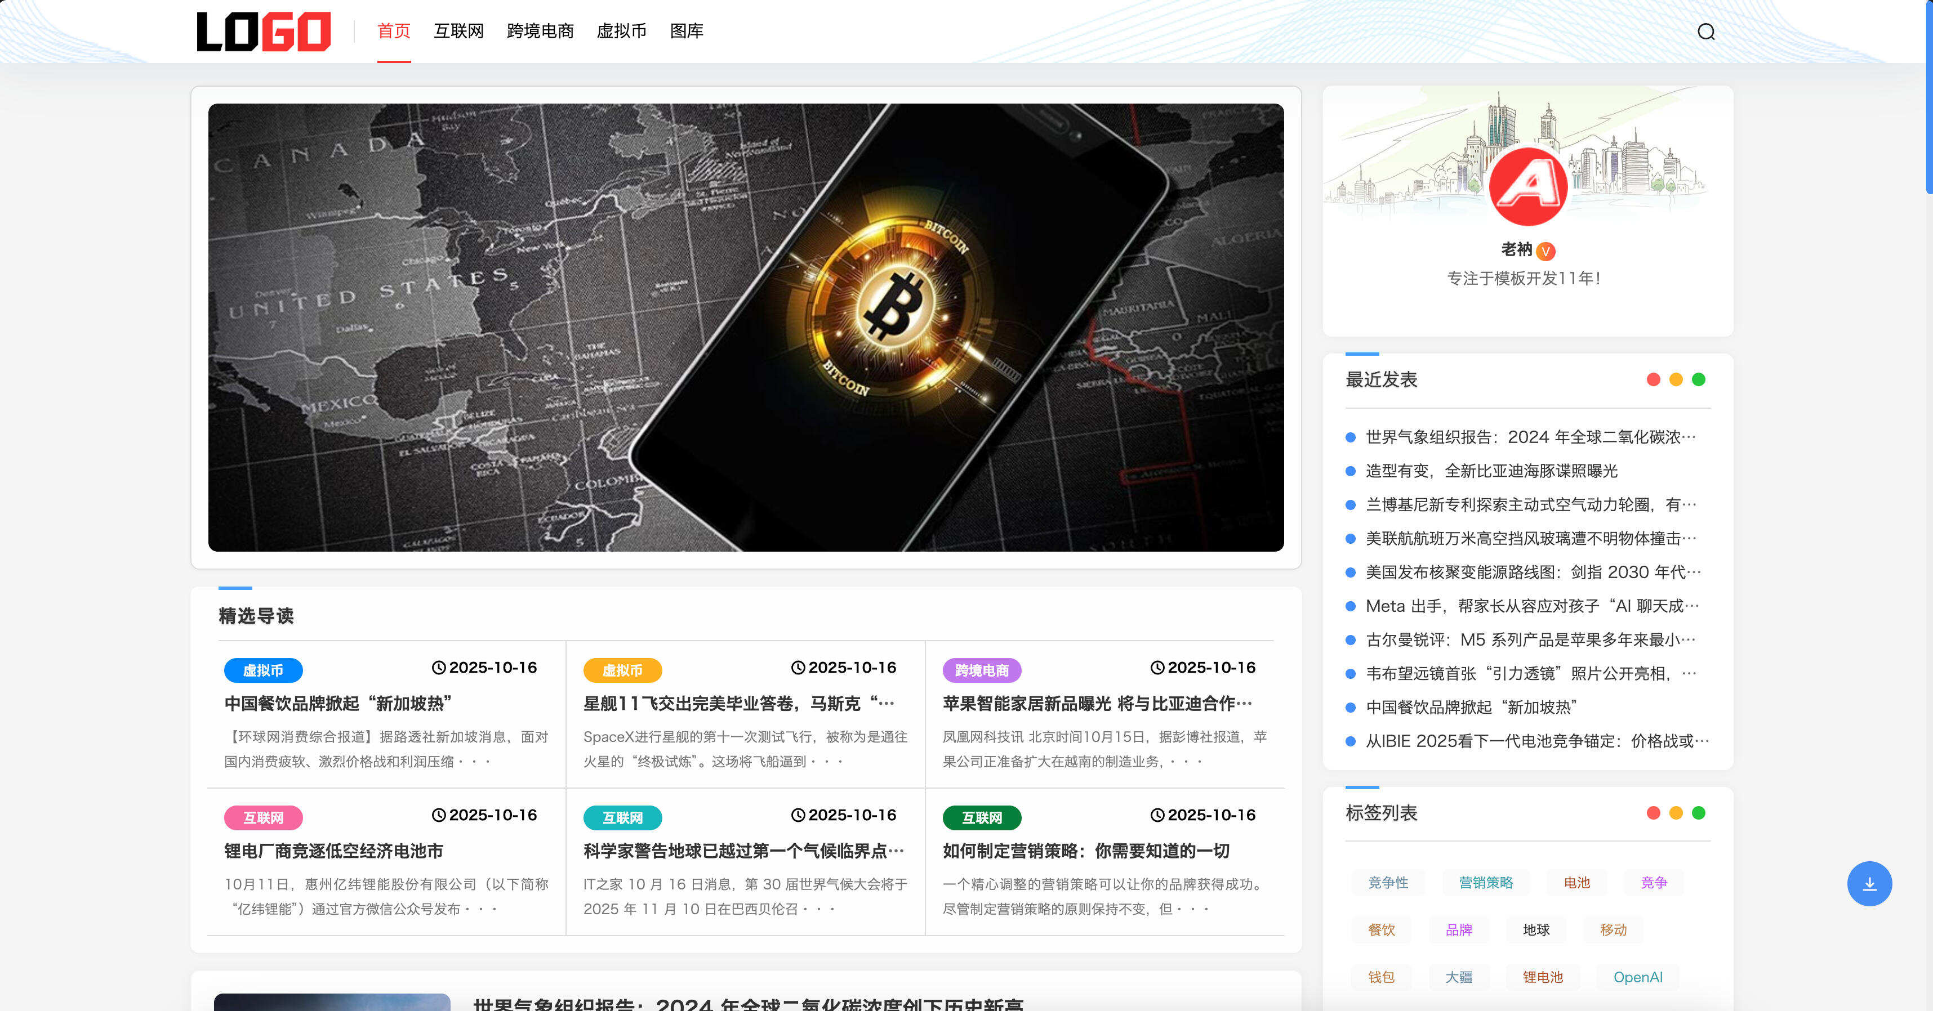
Task: Click the orange V verification badge beside 老衲
Action: [1546, 251]
